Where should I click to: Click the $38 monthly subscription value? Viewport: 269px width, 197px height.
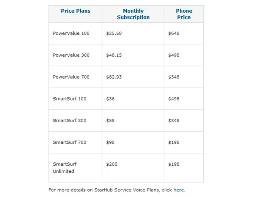[x=110, y=99]
